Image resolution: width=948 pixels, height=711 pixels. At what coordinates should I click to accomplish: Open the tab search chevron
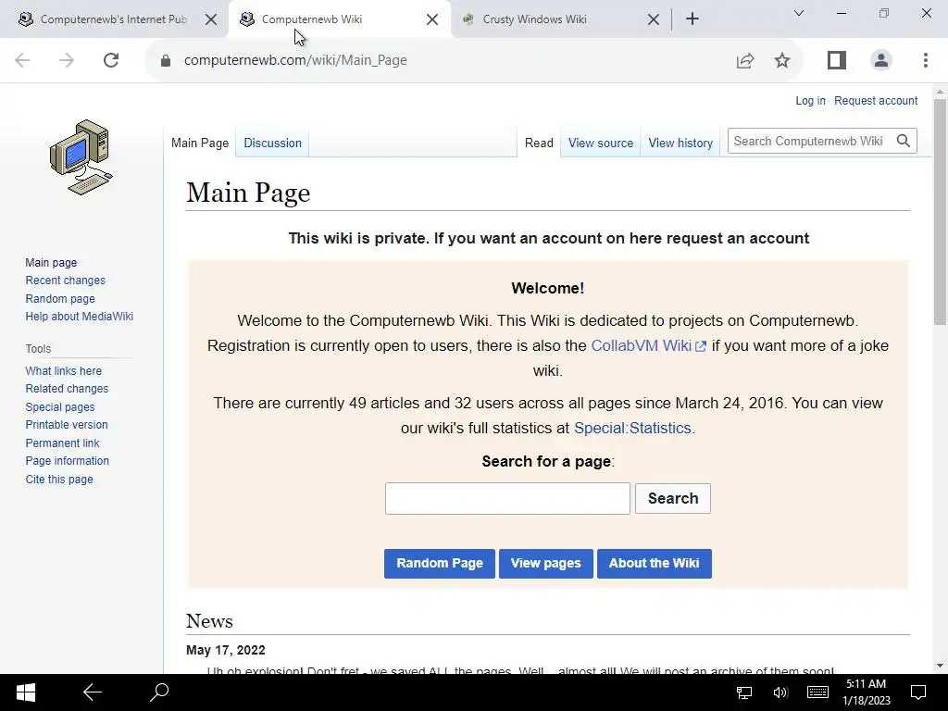[799, 13]
